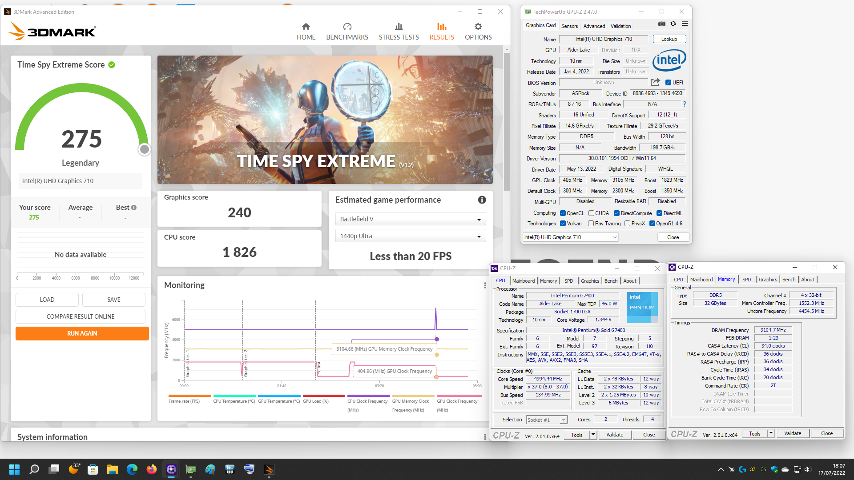The height and width of the screenshot is (480, 854).
Task: Click the Intel logo in GPU-Z
Action: [x=669, y=60]
